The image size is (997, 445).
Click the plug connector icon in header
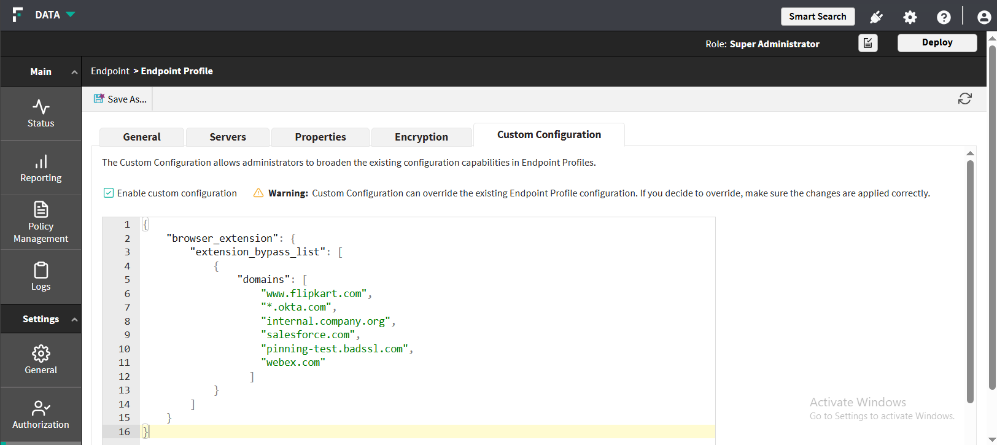[876, 17]
